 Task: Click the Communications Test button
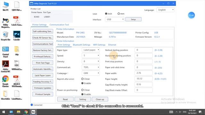tap(43, 44)
